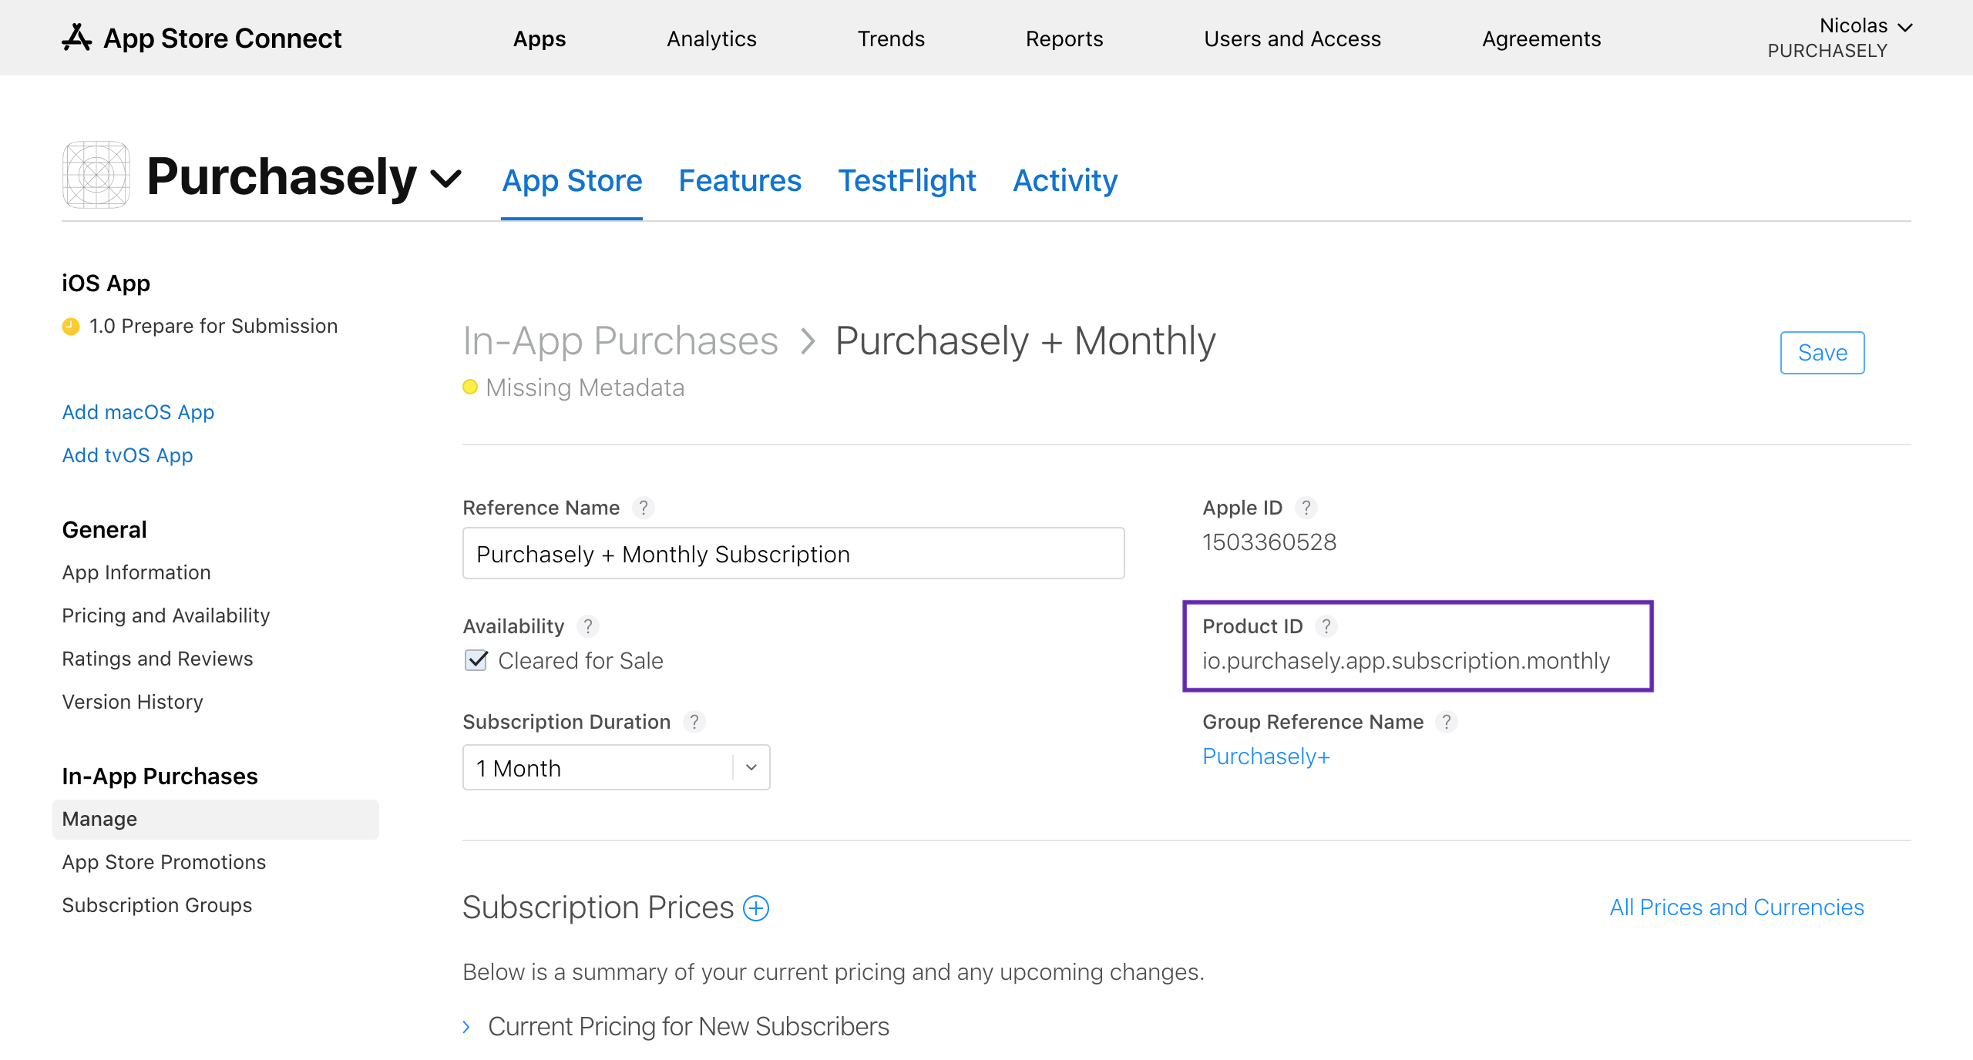Viewport: 1973px width, 1060px height.
Task: Click the Reference Name input field
Action: [793, 553]
